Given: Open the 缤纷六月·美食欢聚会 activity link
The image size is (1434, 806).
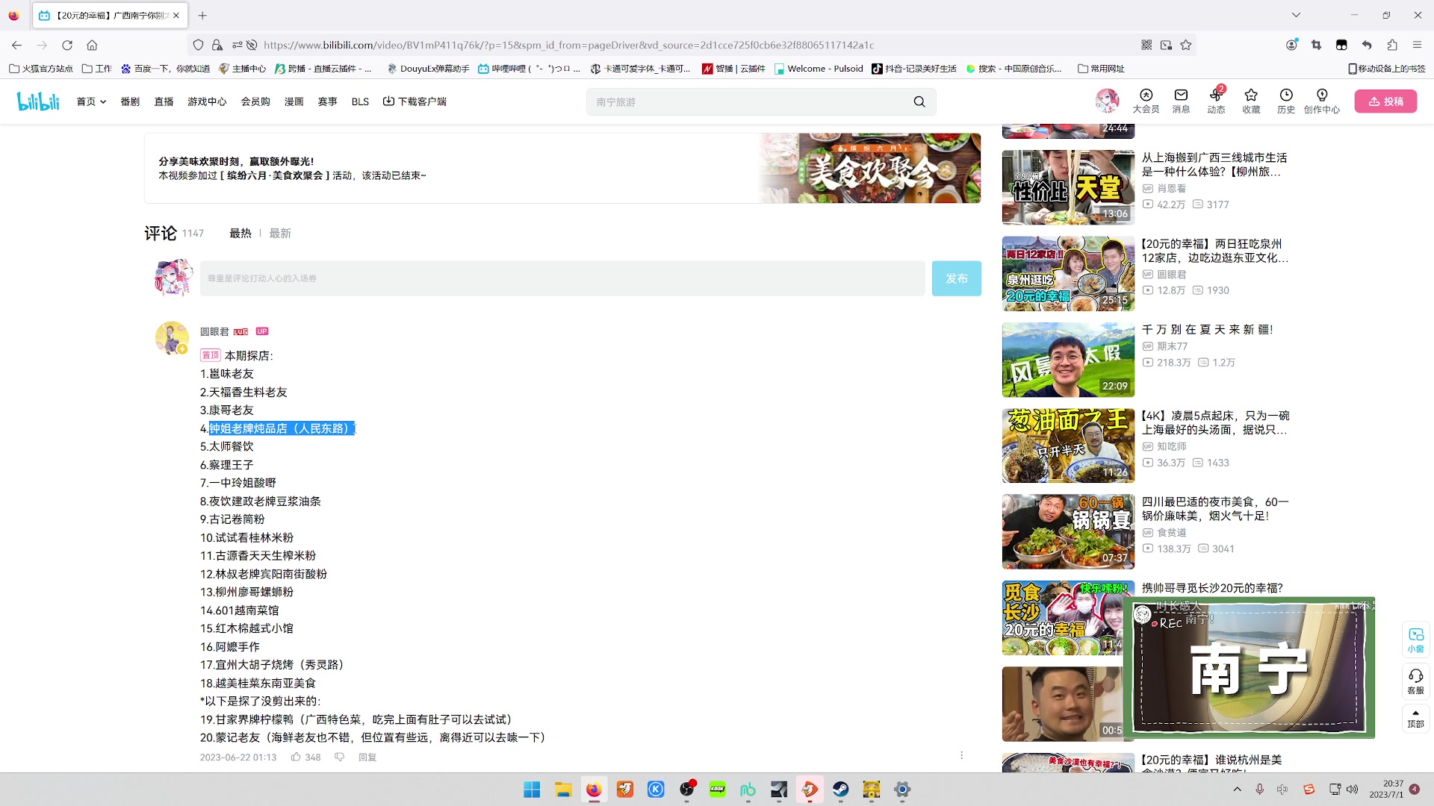Looking at the screenshot, I should 275,175.
